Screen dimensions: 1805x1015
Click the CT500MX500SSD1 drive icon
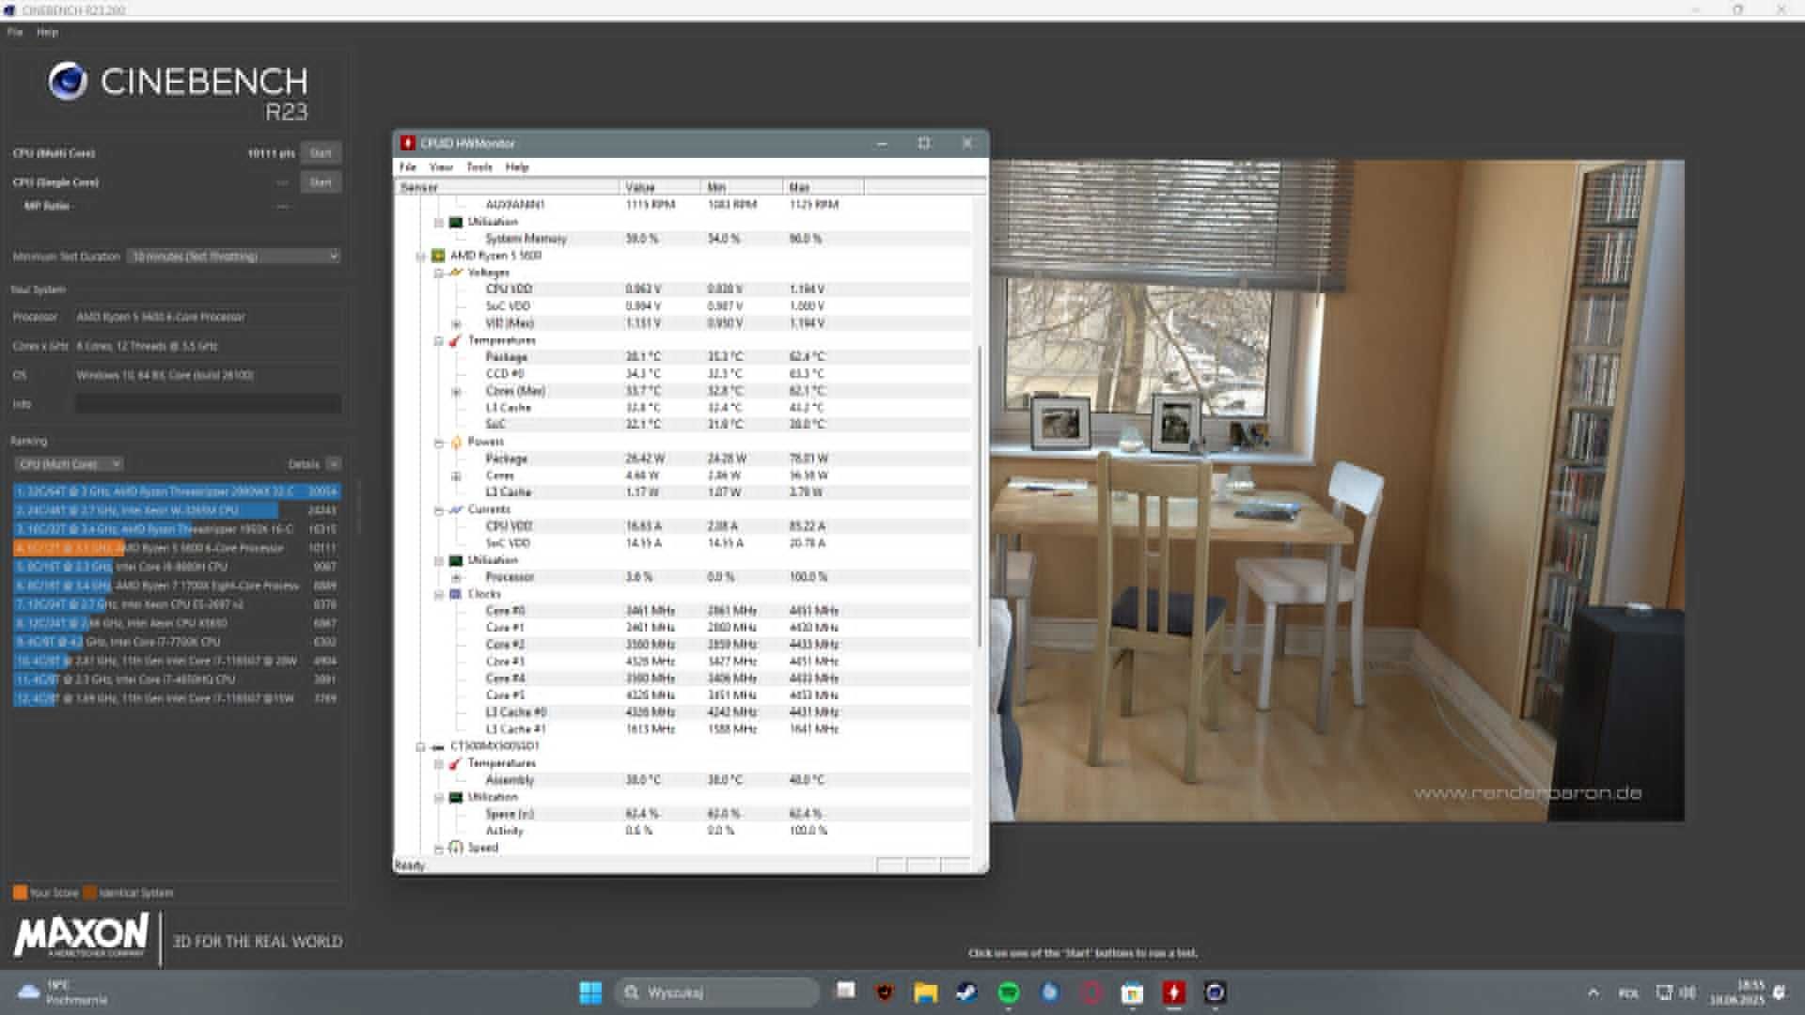coord(438,747)
